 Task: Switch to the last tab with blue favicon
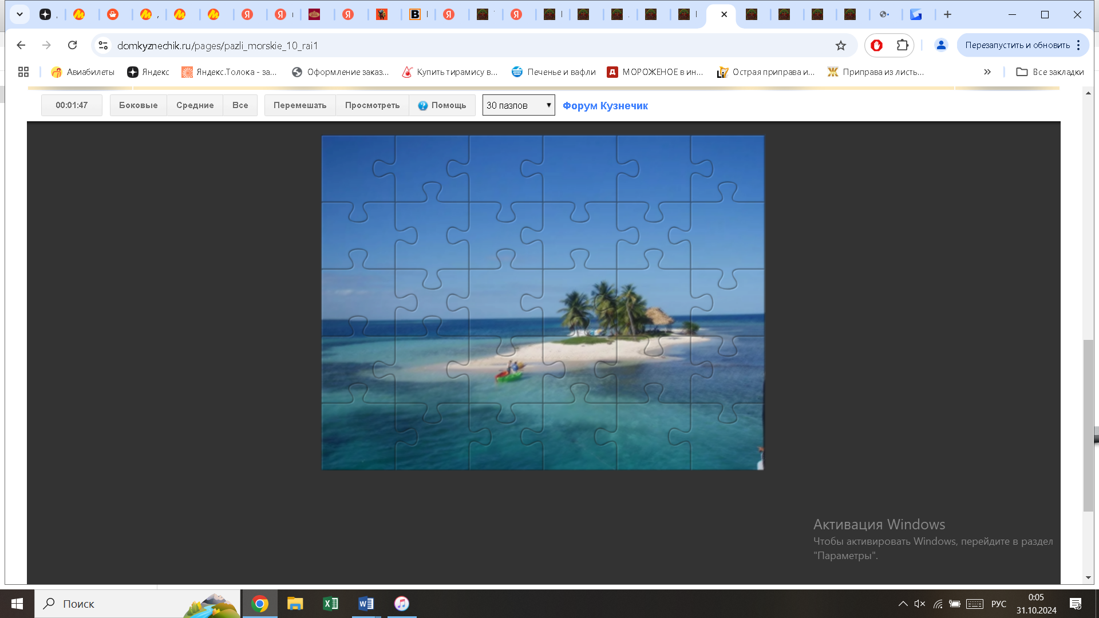[916, 14]
